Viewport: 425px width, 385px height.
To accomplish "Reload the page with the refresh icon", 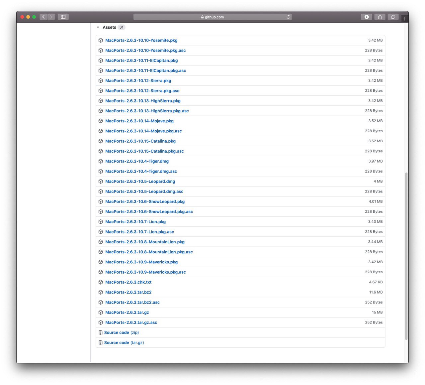I will (288, 17).
